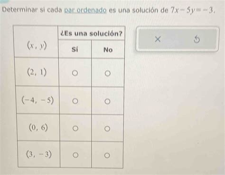
Task: Click the '¿Es una solución?' table header
Action: pyautogui.click(x=92, y=34)
